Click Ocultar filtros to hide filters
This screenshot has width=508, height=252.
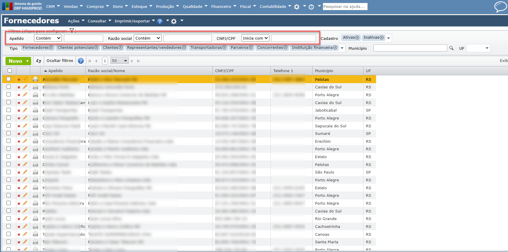click(x=60, y=61)
